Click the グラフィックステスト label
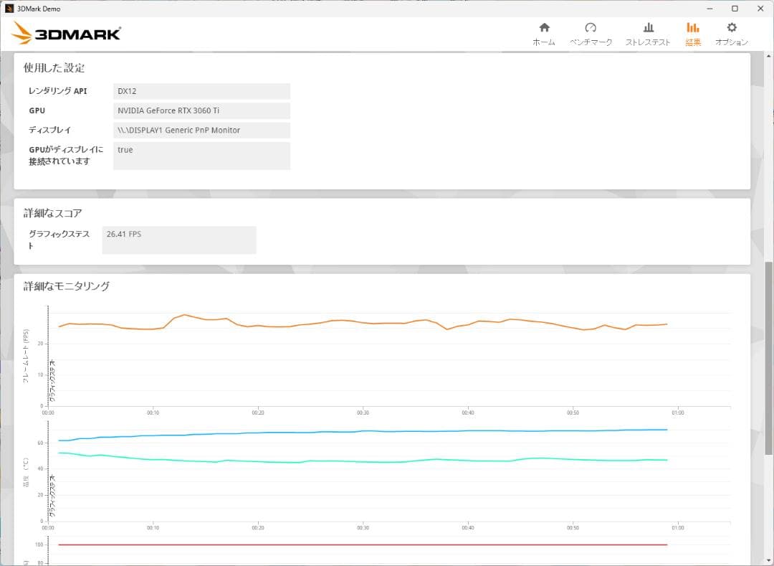The image size is (774, 566). pos(59,240)
